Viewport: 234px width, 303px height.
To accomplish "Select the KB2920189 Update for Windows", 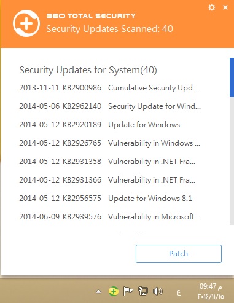I will click(99, 125).
